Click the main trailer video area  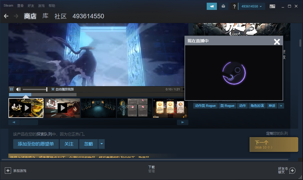[98, 55]
